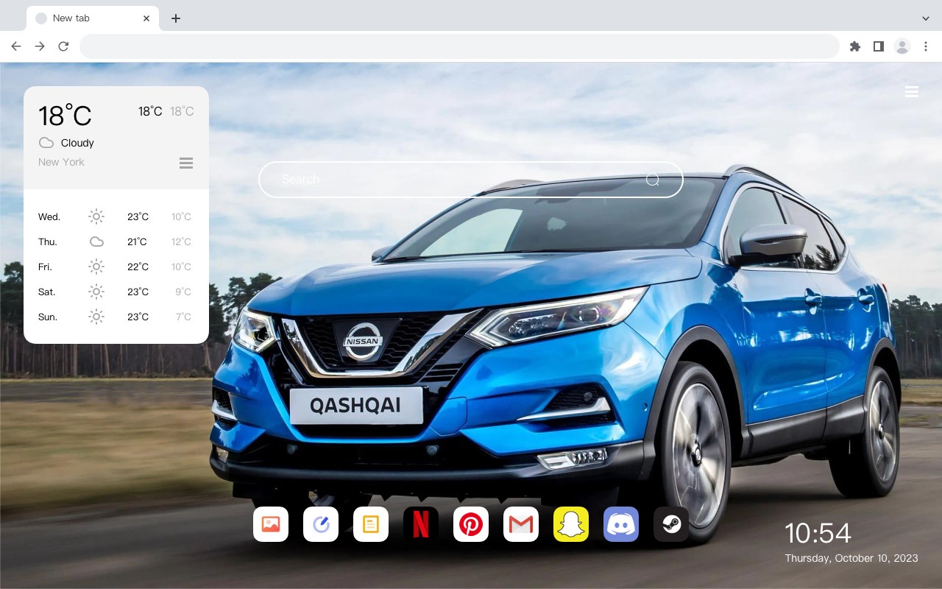Screen dimensions: 942x589
Task: Click the Fri. sunny forecast icon
Action: 96,267
